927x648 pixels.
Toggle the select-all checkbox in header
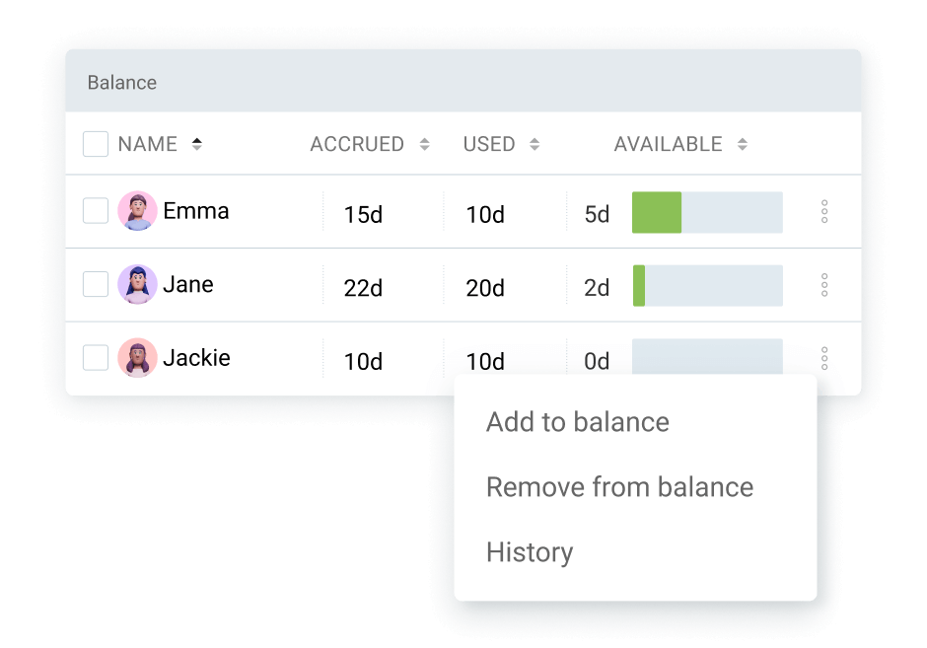click(x=96, y=144)
